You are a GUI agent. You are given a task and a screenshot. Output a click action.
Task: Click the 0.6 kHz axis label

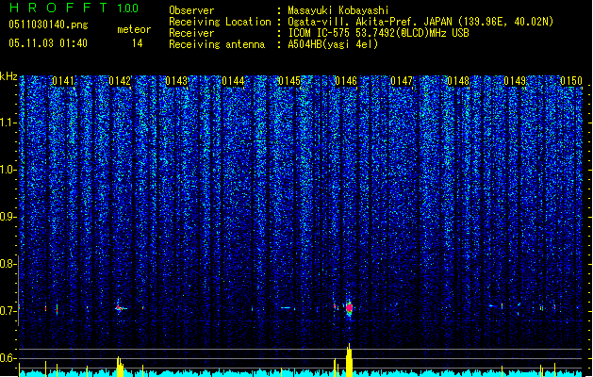point(8,358)
